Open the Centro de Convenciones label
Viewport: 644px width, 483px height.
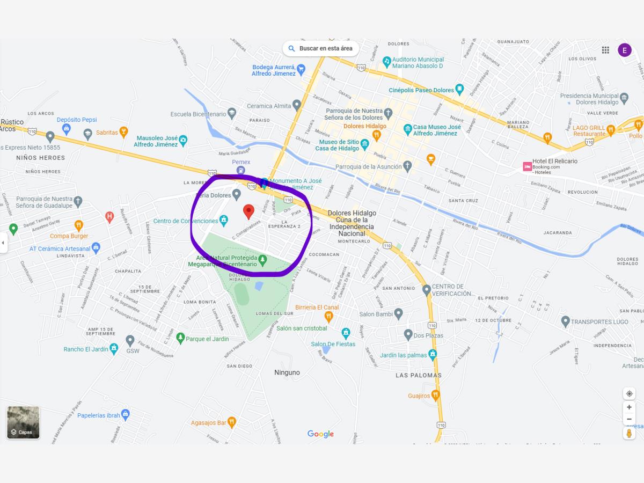186,221
